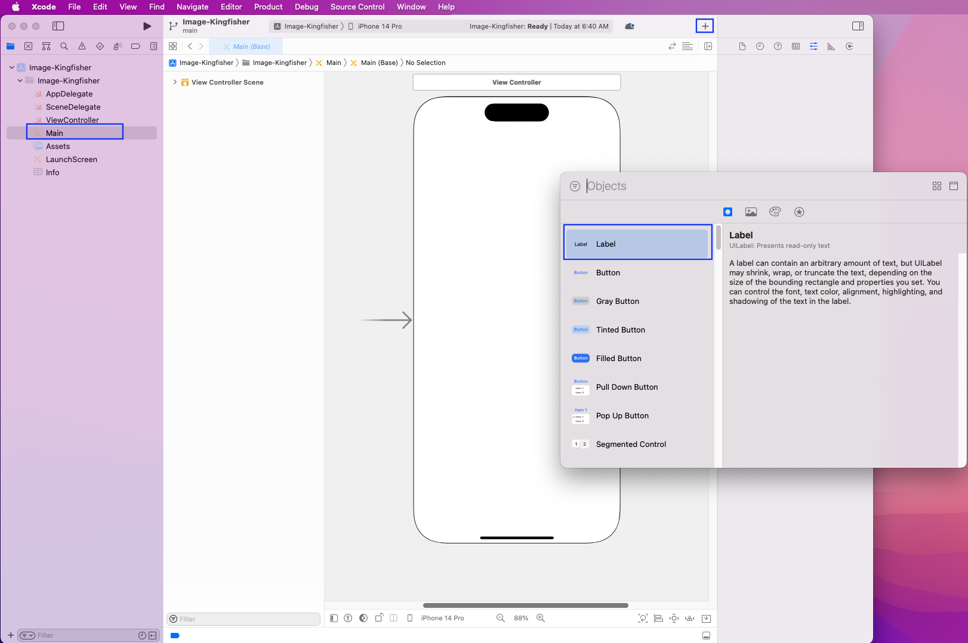Show the Quick Help inspector
Image resolution: width=968 pixels, height=643 pixels.
[x=778, y=46]
